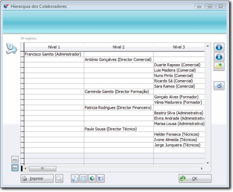Click the blue go-to-bottom arrow button
The height and width of the screenshot is (192, 233).
[x=219, y=57]
